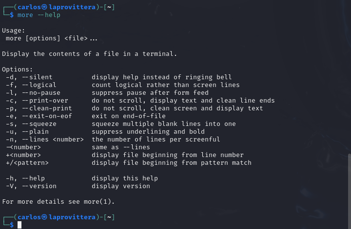This screenshot has width=351, height=229.
Task: Click the username 'carlos' in bottom prompt
Action: (x=29, y=217)
